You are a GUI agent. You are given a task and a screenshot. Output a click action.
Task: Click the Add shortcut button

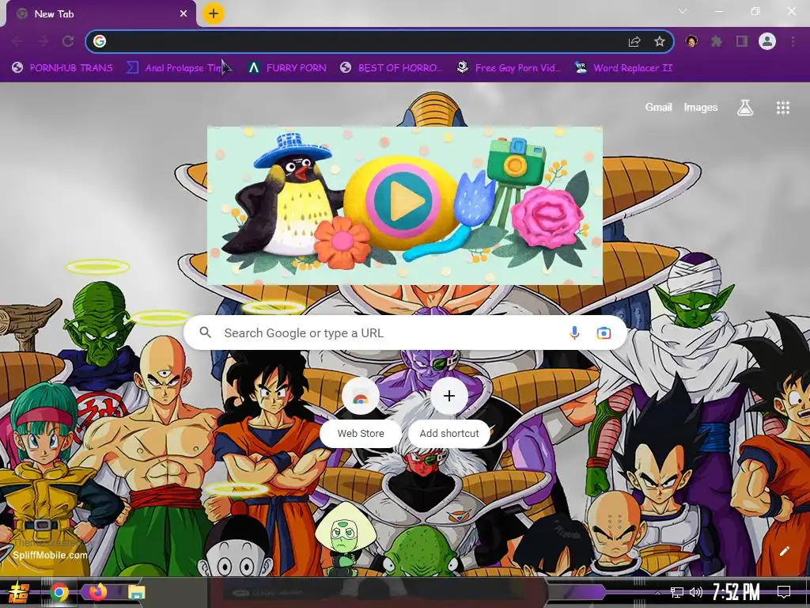449,413
